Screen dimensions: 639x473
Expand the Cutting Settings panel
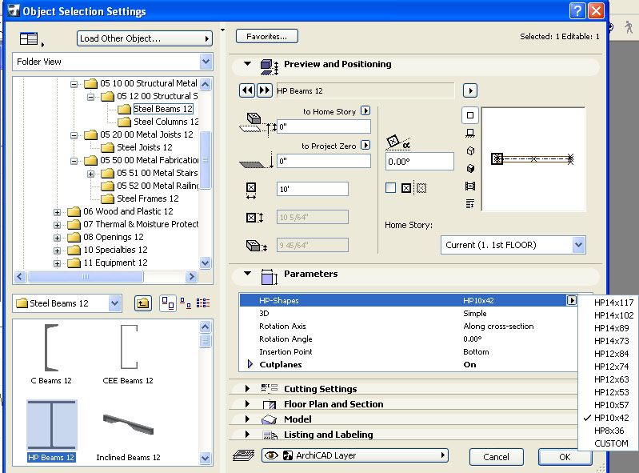tap(248, 389)
